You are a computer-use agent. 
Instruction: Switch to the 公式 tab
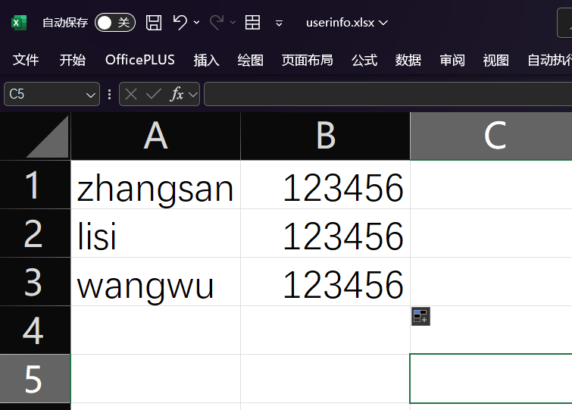click(x=364, y=60)
